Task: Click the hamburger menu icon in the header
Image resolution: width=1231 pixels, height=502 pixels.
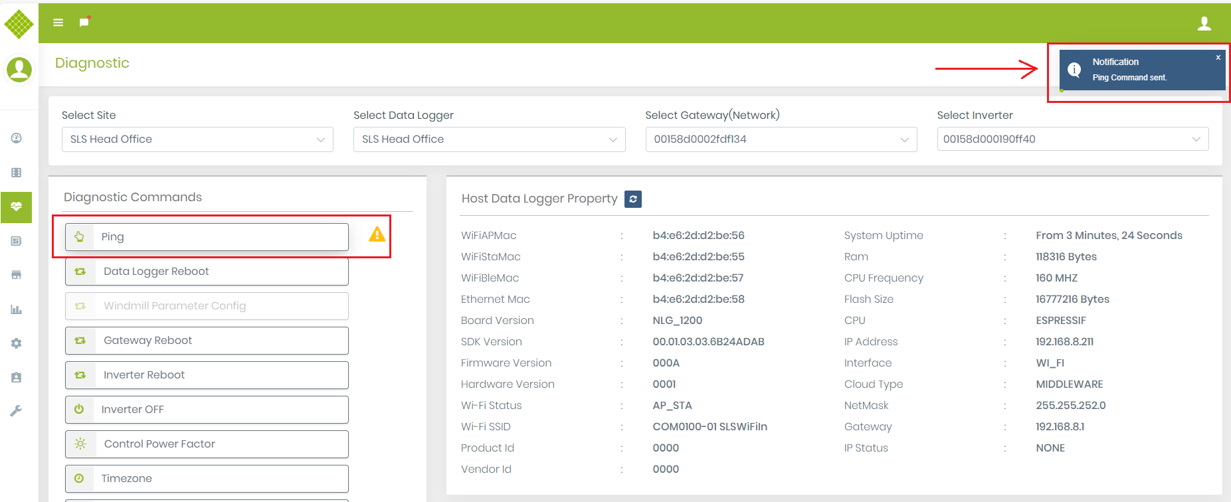Action: tap(58, 23)
